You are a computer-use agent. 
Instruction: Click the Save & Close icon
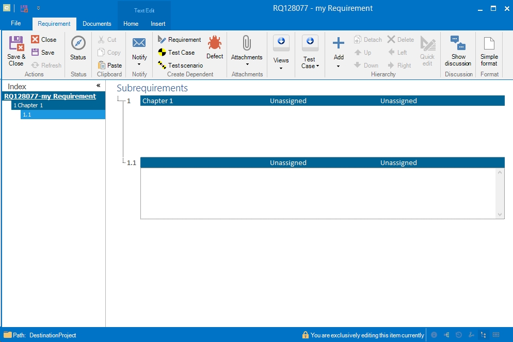(x=16, y=43)
